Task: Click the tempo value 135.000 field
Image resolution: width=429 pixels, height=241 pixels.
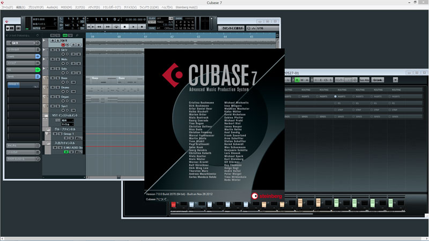Action: click(168, 25)
